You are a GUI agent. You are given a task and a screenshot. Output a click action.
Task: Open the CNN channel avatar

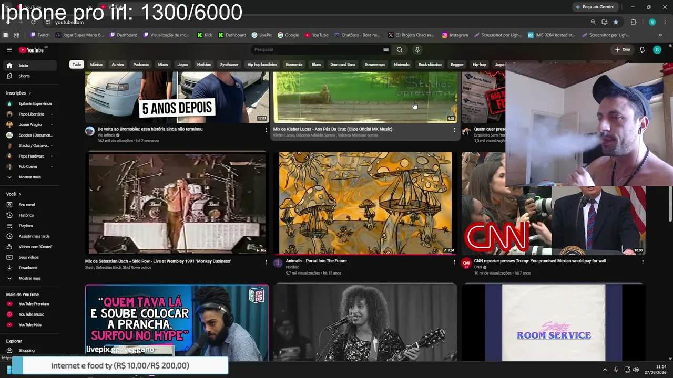click(466, 264)
